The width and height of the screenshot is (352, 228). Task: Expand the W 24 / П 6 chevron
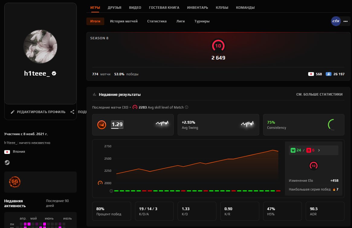coord(319,150)
